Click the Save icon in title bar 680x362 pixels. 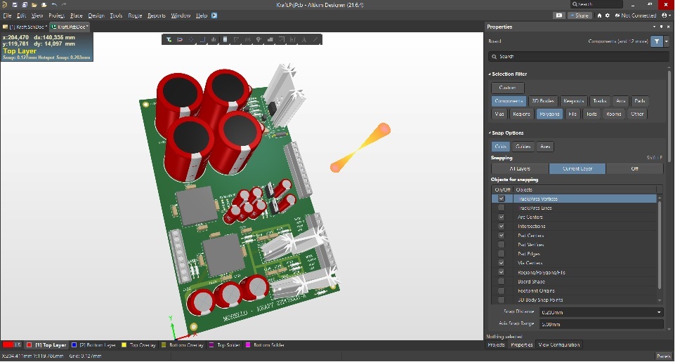(14, 5)
